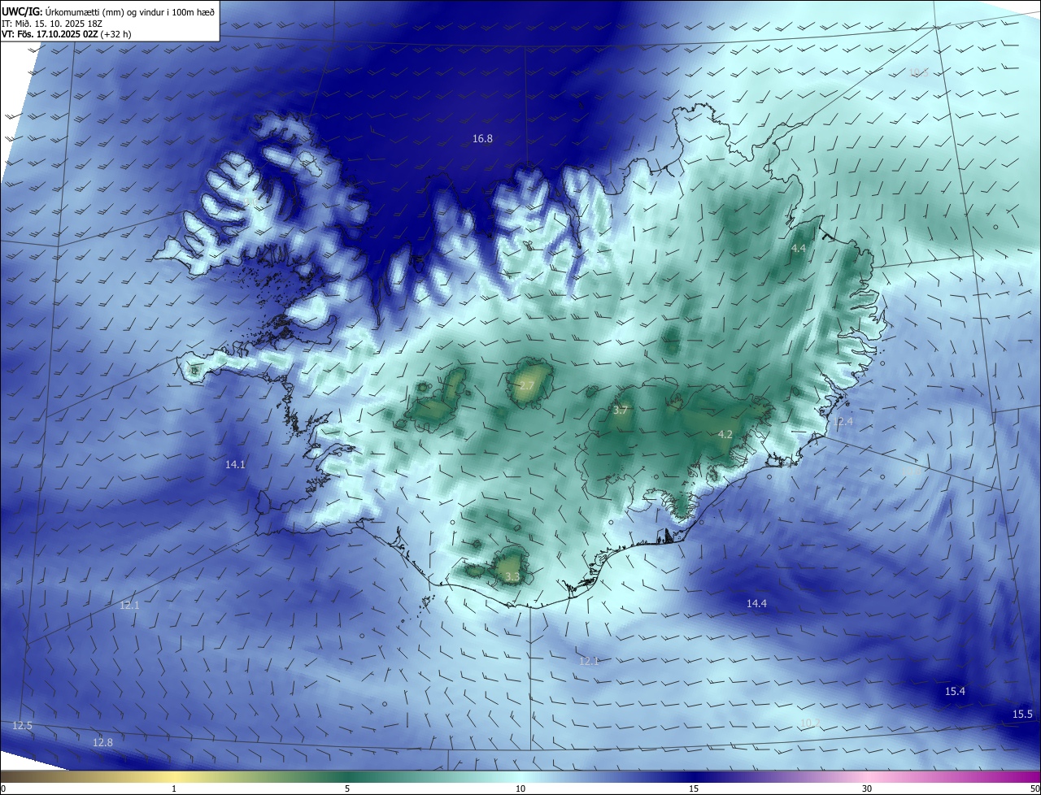Click the 30 tick on the color scale
1041x795 pixels.
coord(867,788)
